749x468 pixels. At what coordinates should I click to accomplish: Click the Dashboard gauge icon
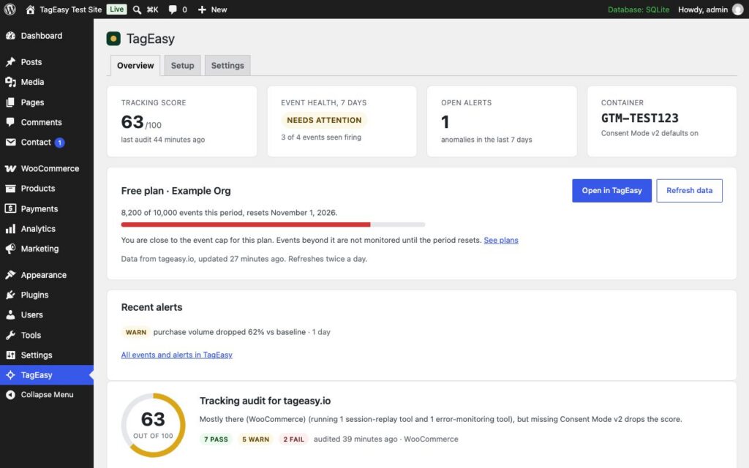pos(10,36)
